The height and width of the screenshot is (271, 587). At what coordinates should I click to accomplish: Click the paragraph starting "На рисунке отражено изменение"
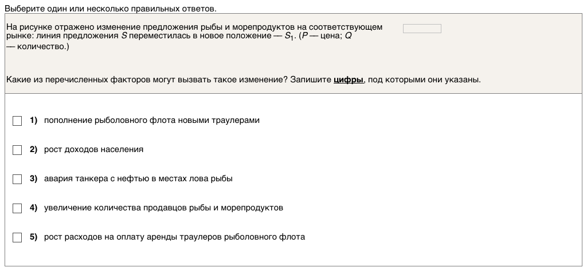click(194, 31)
